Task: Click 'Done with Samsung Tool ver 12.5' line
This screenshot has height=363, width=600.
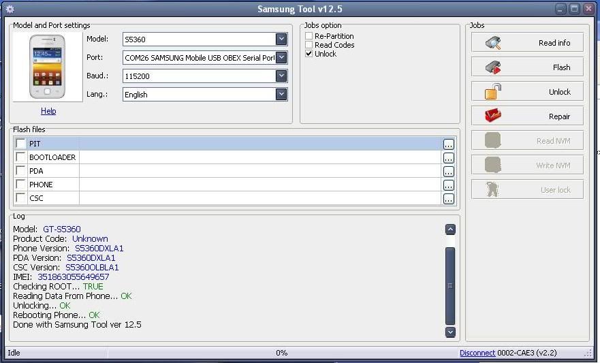Action: click(x=77, y=325)
